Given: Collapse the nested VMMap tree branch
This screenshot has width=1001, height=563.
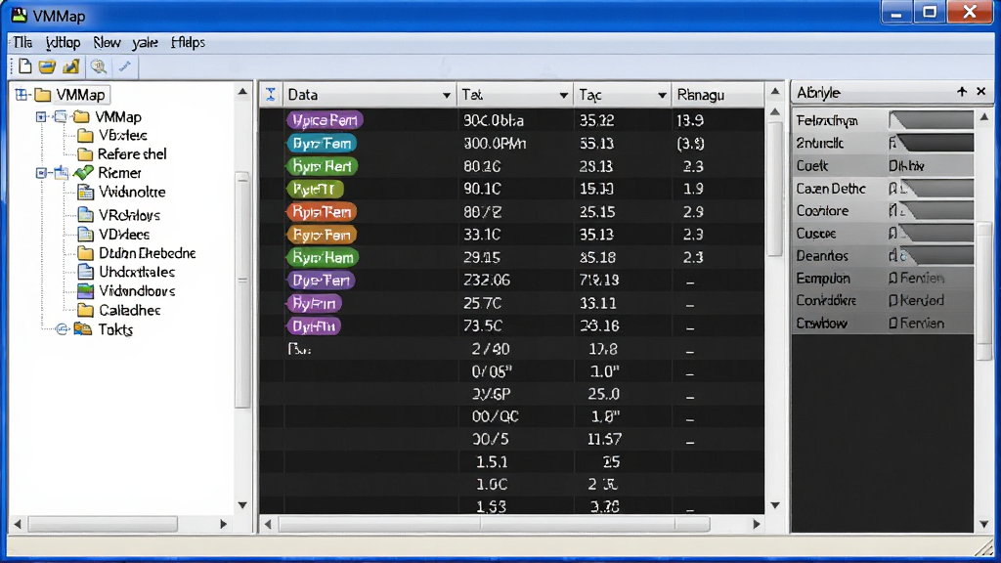Looking at the screenshot, I should tap(41, 117).
